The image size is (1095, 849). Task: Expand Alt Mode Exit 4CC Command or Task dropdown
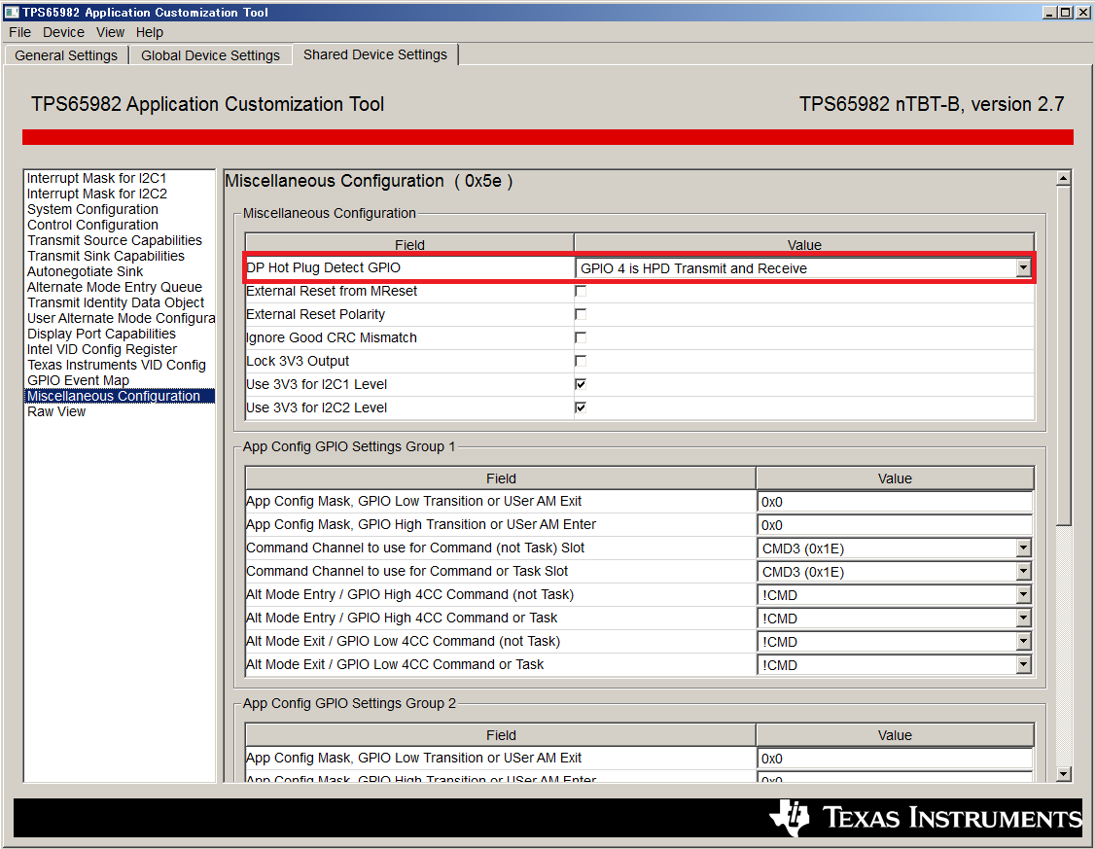pos(1023,664)
